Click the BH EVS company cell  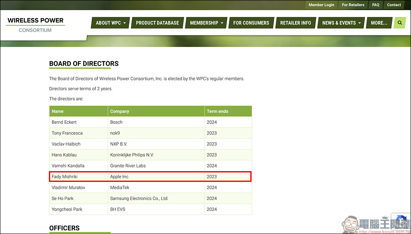point(156,209)
